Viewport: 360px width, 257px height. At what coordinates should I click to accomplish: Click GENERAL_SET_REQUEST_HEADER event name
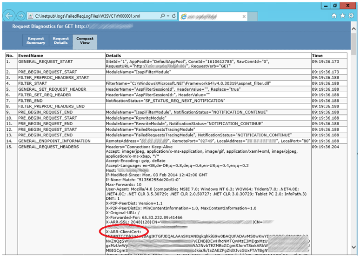click(52, 89)
